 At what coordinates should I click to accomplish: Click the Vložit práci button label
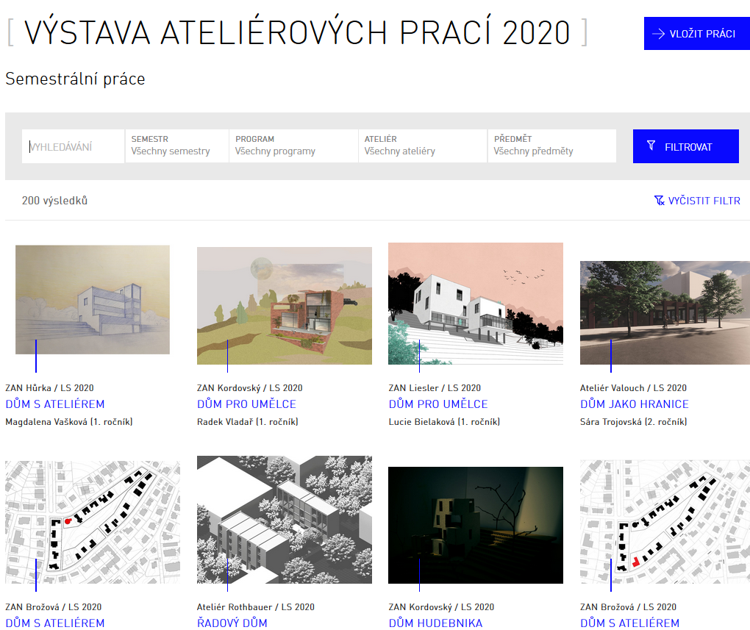tap(702, 34)
